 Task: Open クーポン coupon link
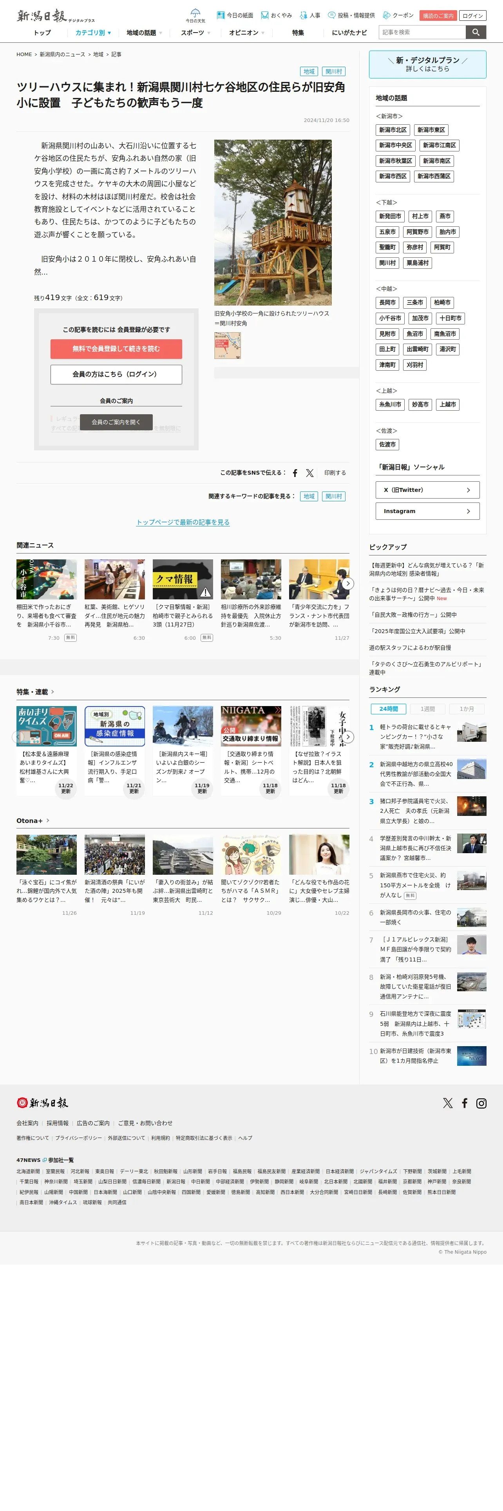click(398, 15)
